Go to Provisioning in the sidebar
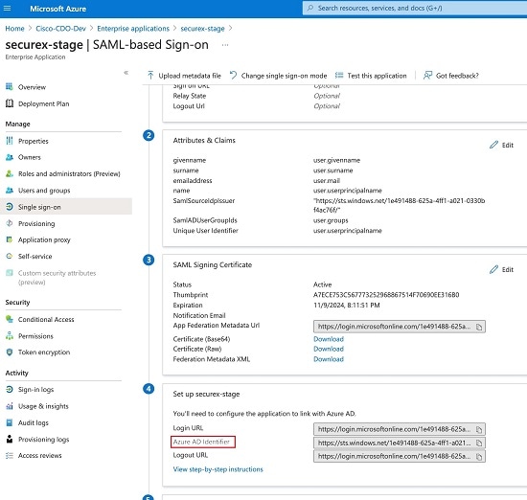527x500 pixels. click(x=36, y=224)
